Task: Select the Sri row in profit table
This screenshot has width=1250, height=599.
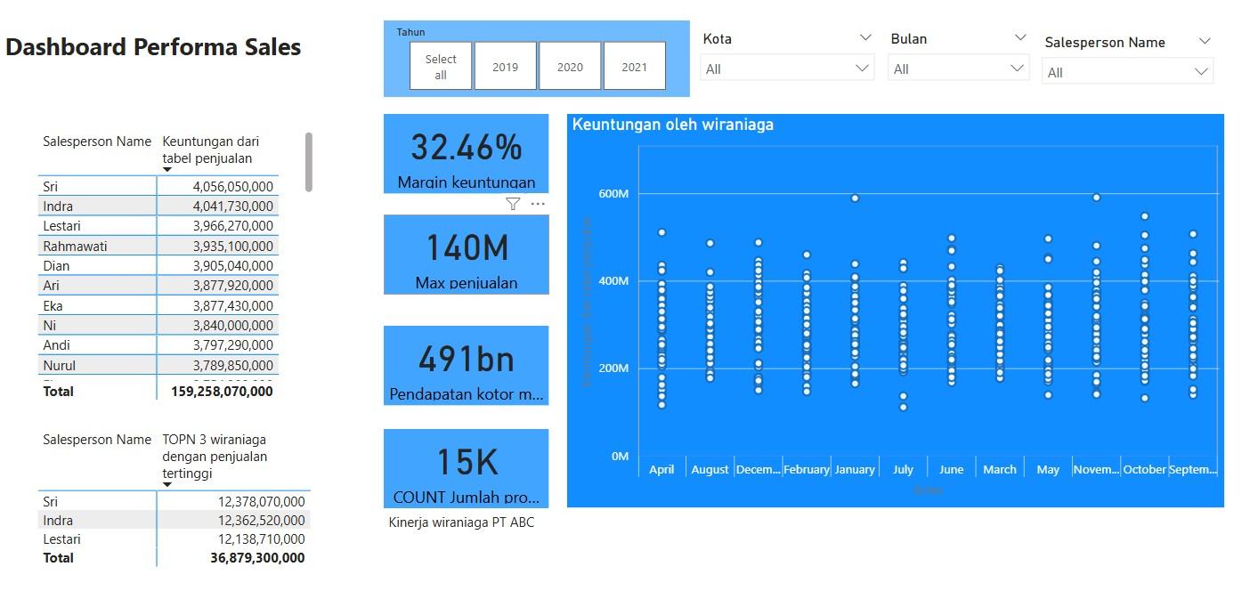Action: pos(98,186)
